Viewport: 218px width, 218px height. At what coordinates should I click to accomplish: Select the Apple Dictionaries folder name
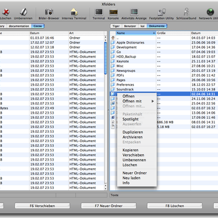130,42
